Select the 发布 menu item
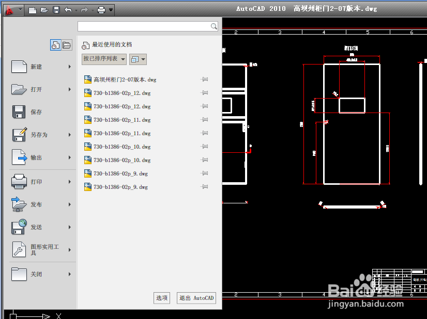 tap(41, 204)
